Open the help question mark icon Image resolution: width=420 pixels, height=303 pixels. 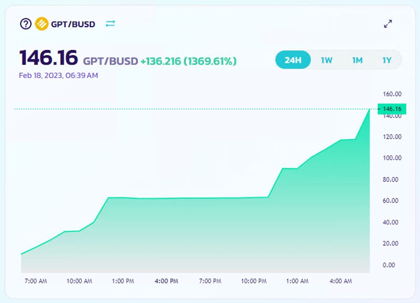coord(26,24)
